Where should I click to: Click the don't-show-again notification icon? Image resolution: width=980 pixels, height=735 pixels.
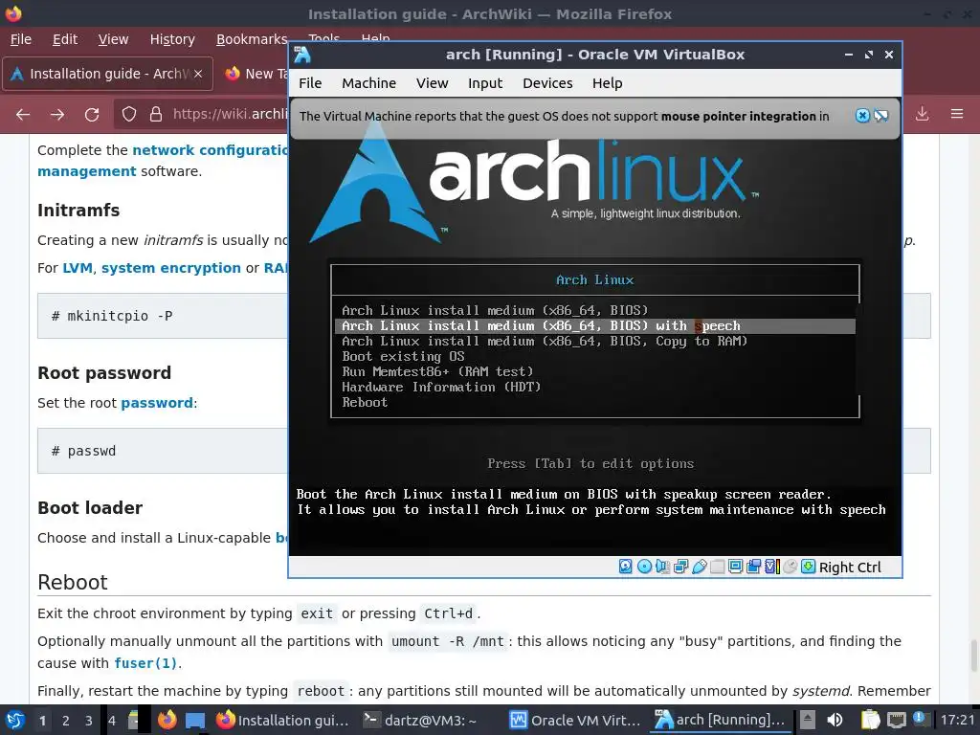[880, 116]
